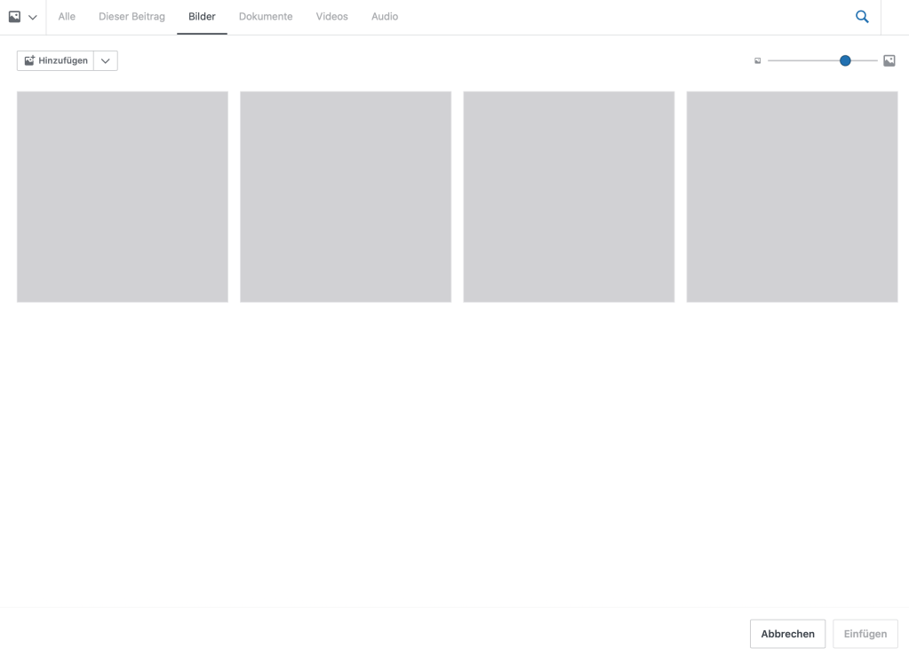Click the thumbnail size slider handle
This screenshot has height=656, width=909.
[x=845, y=60]
